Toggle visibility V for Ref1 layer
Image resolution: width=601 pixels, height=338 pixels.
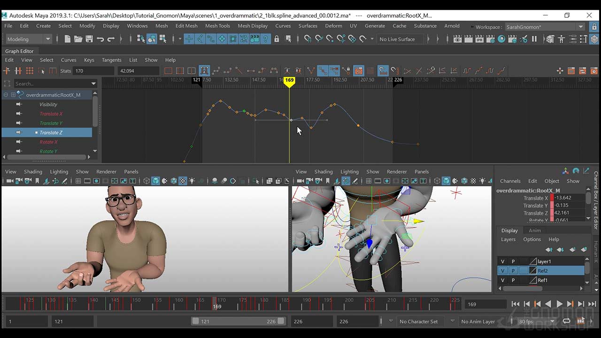(x=502, y=280)
